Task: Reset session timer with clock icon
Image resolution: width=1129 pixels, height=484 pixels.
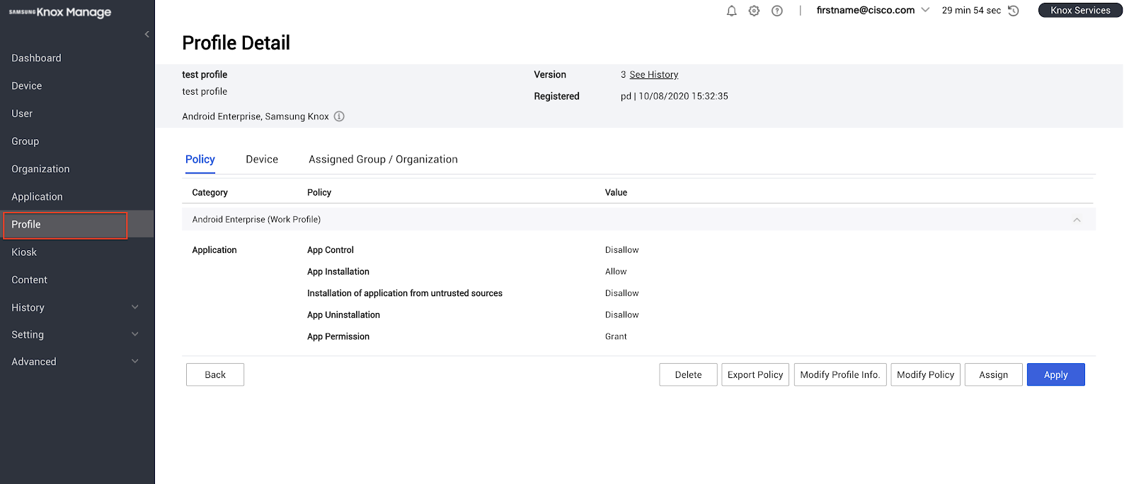Action: click(x=1013, y=11)
